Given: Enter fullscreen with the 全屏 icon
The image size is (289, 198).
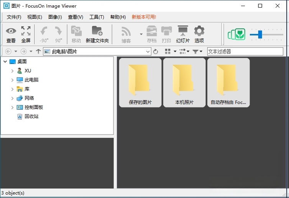Looking at the screenshot, I should [26, 34].
